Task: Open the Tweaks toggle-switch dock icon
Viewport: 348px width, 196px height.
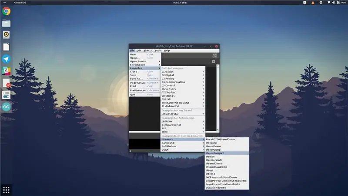Action: click(6, 95)
